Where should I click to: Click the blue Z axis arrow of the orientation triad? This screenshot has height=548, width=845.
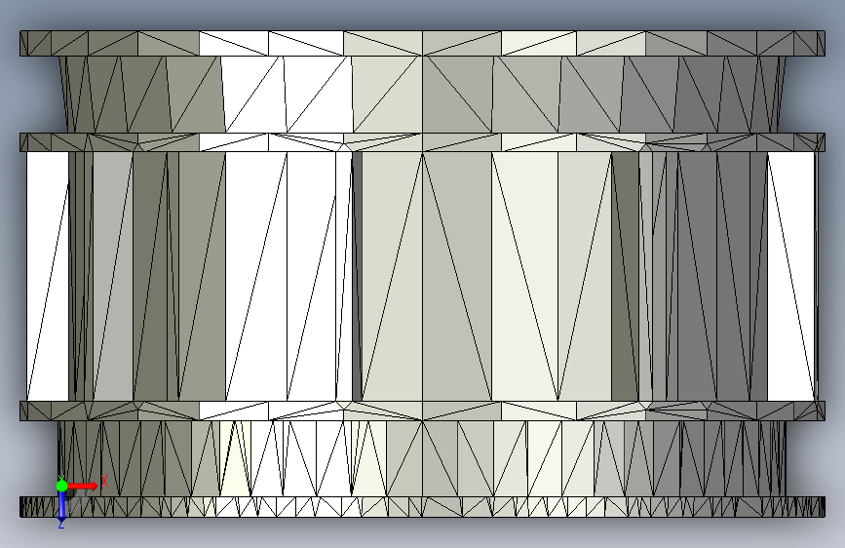click(x=61, y=505)
